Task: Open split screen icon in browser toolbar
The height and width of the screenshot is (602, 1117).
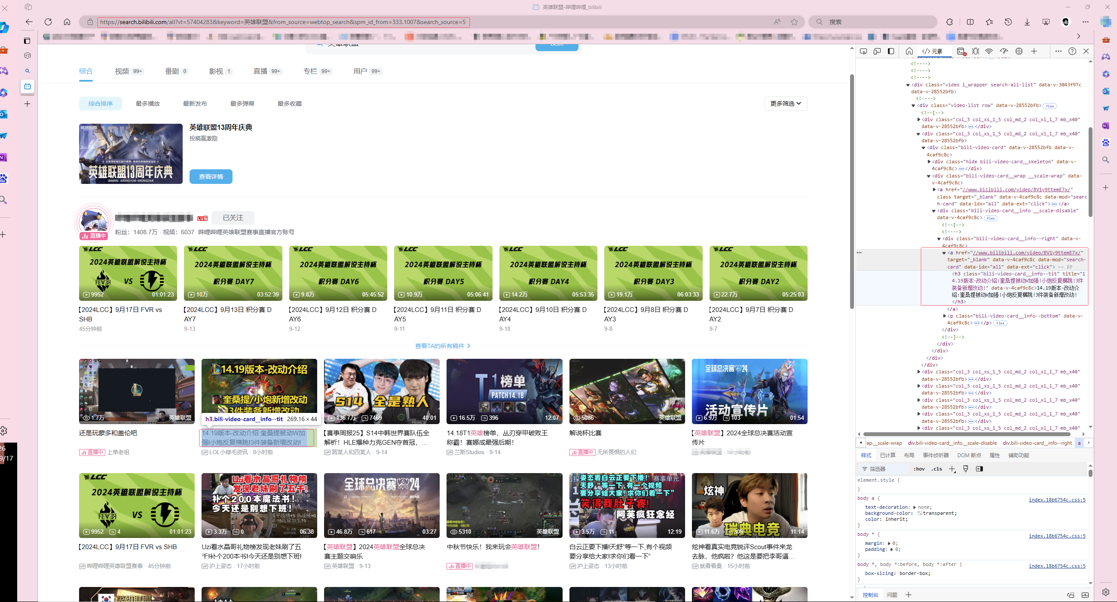Action: click(970, 21)
